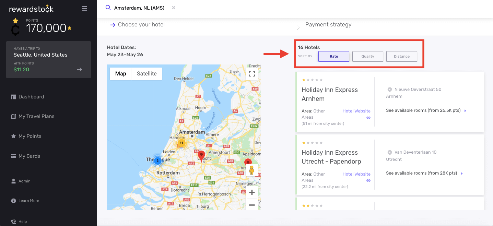Click the Seattle, United States trip card

click(48, 60)
